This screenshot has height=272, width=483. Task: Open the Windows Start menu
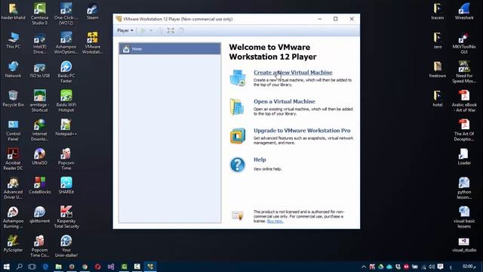tap(6, 267)
